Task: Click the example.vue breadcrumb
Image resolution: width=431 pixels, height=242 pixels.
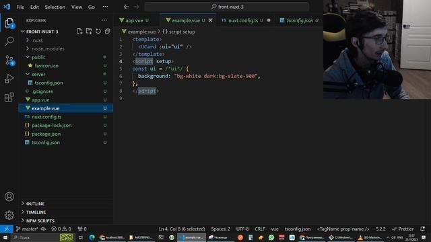Action: pyautogui.click(x=139, y=32)
